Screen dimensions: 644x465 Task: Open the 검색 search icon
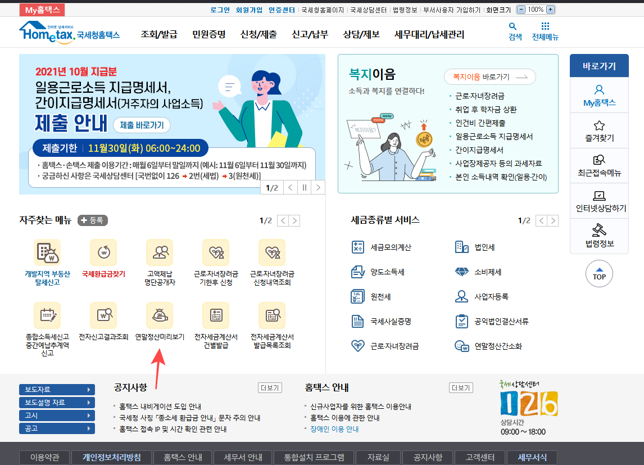(515, 31)
